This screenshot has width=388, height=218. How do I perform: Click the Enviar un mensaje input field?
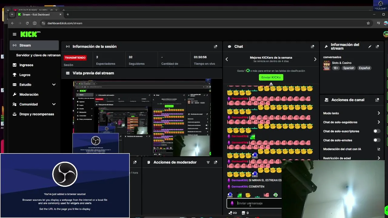(254, 203)
